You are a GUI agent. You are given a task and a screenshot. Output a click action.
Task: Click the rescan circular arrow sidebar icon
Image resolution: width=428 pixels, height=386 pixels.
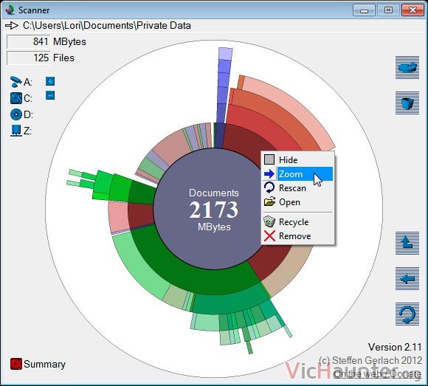click(407, 314)
